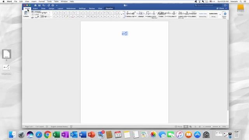
Task: Launch Google Chrome from the dock
Action: click(47, 135)
